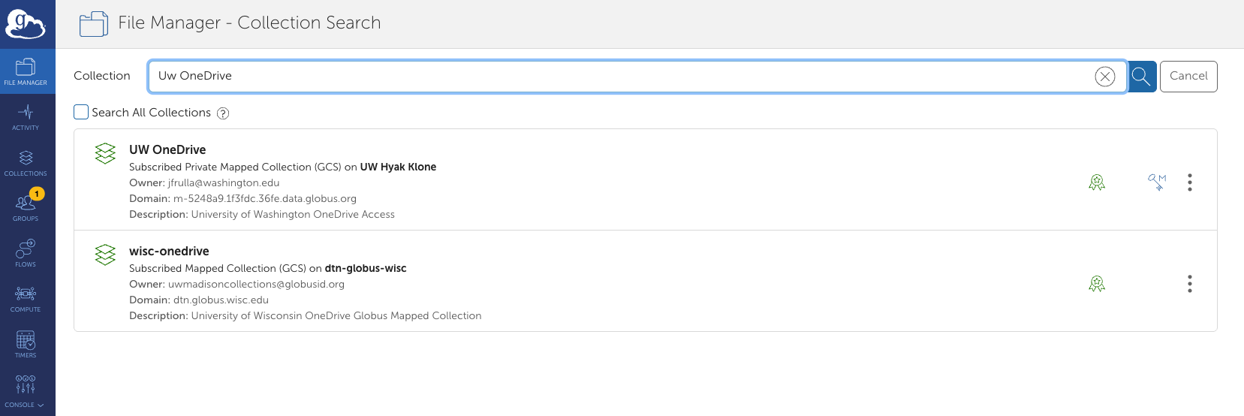Enable Search All Collections checkbox

click(81, 112)
